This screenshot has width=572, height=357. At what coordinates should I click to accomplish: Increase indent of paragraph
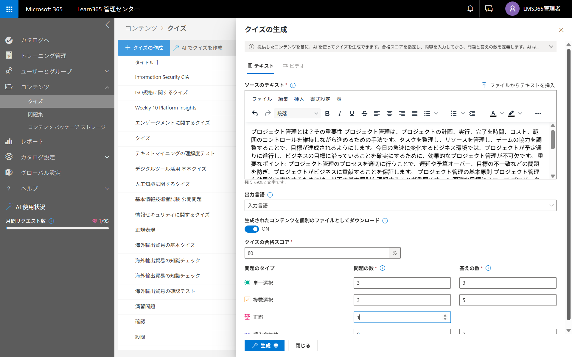click(x=472, y=113)
